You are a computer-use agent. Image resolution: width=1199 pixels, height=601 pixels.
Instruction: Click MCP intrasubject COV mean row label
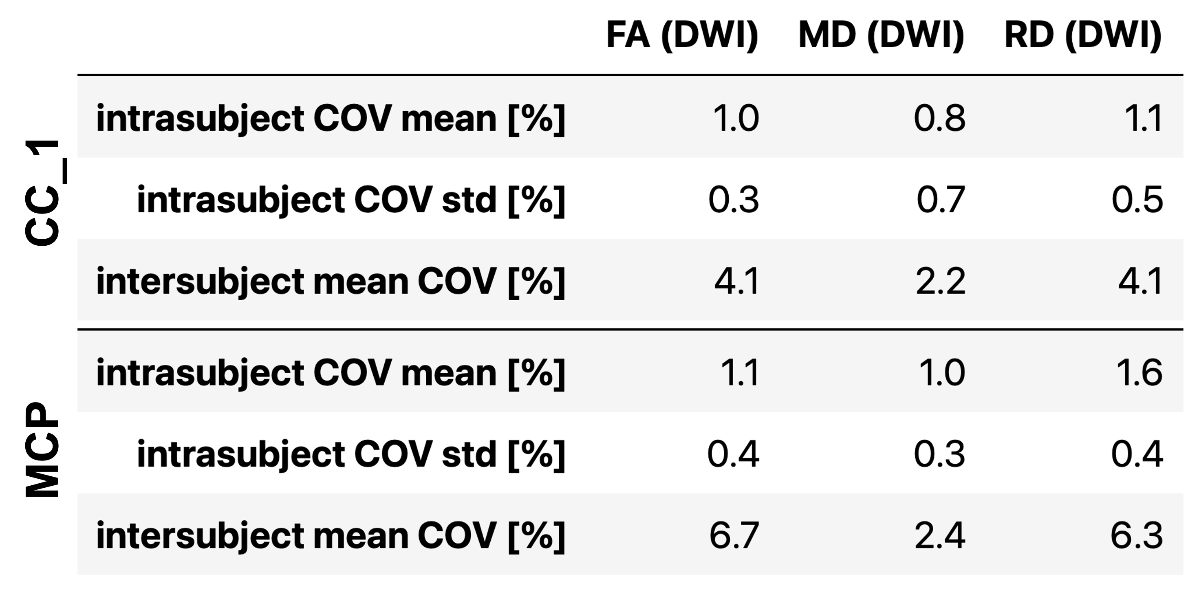331,373
